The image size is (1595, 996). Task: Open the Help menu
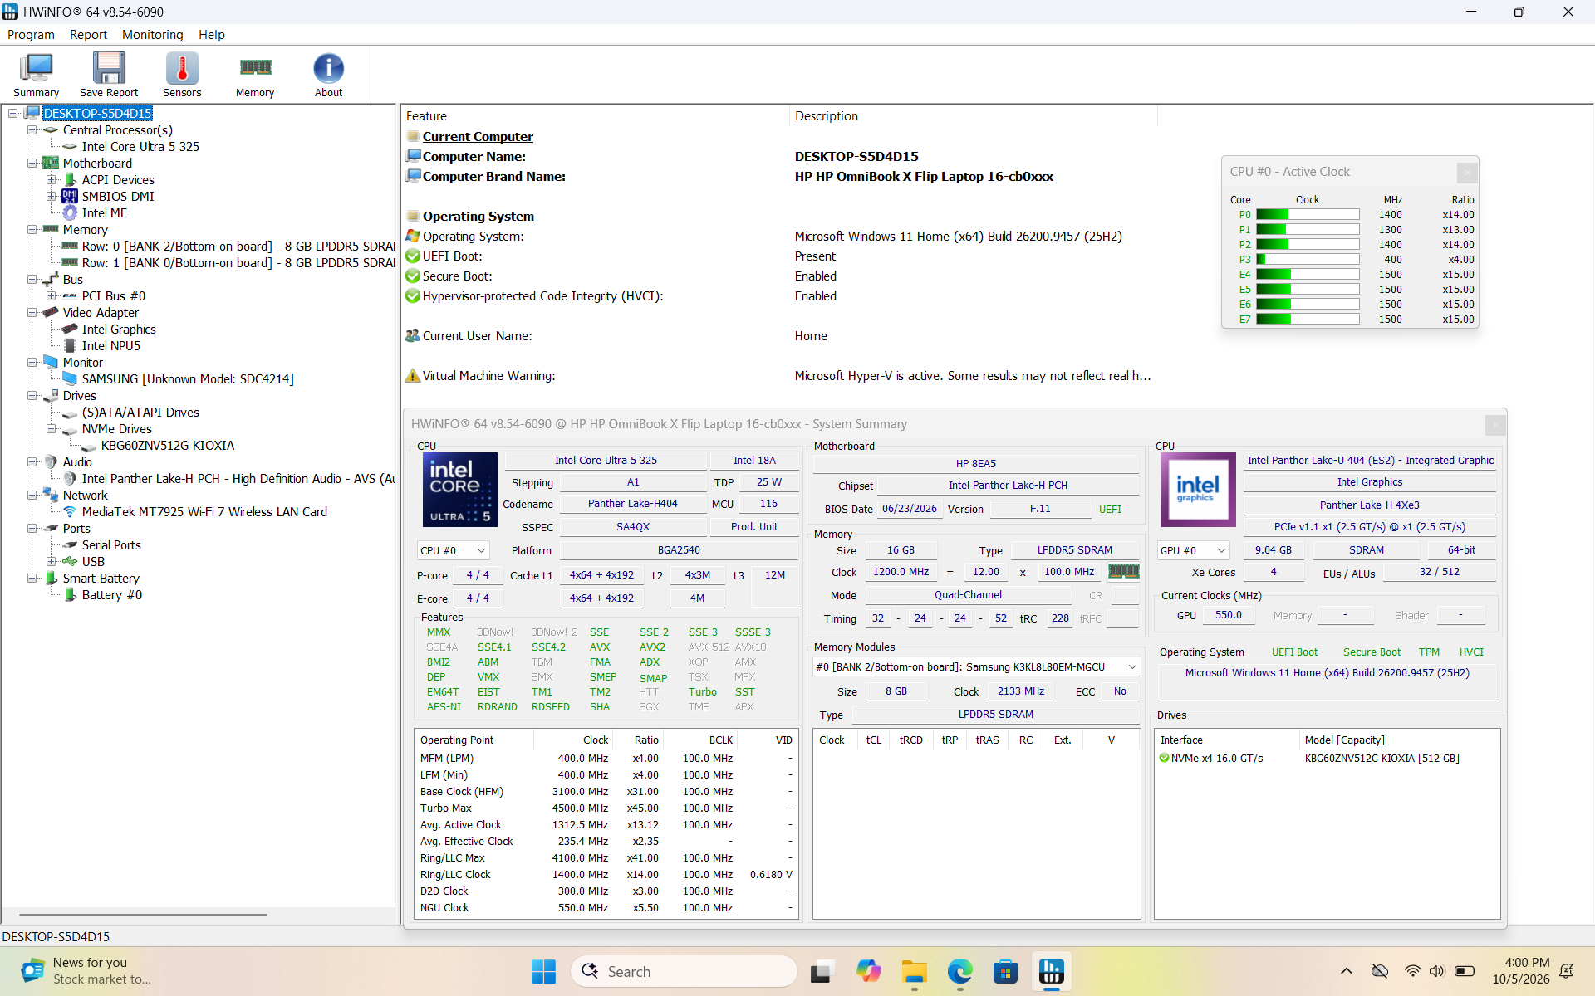click(212, 35)
